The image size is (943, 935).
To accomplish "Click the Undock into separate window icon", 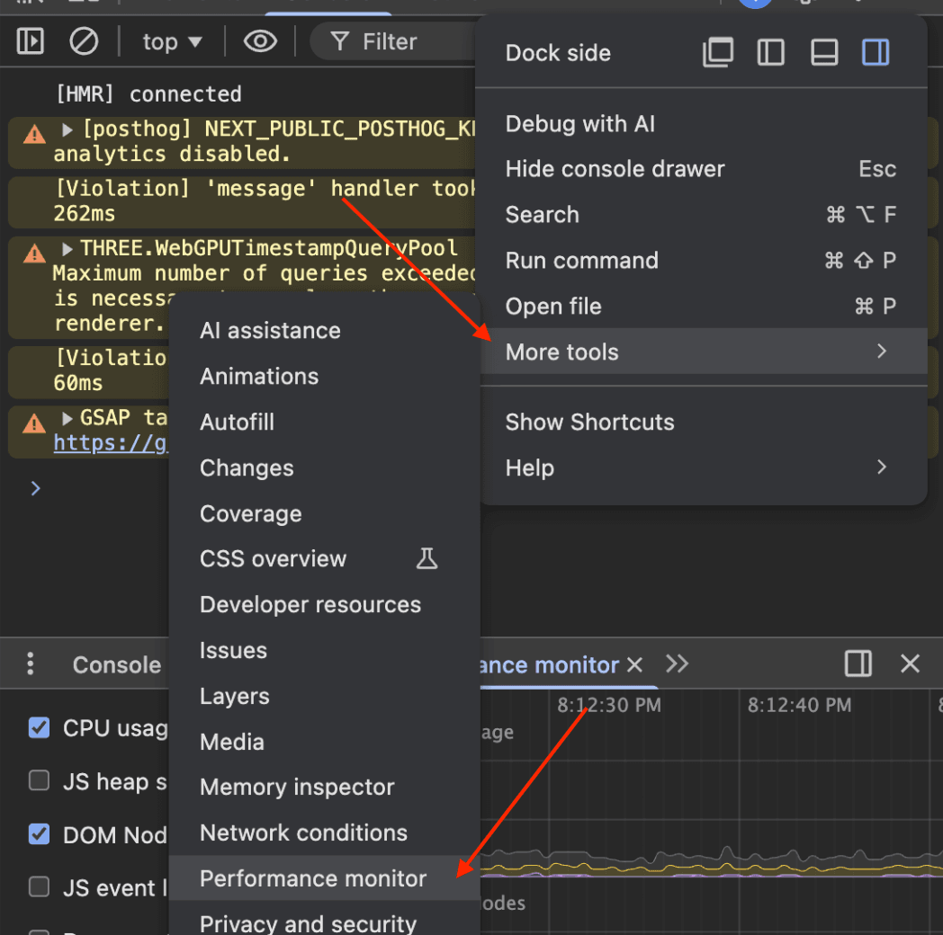I will (718, 52).
